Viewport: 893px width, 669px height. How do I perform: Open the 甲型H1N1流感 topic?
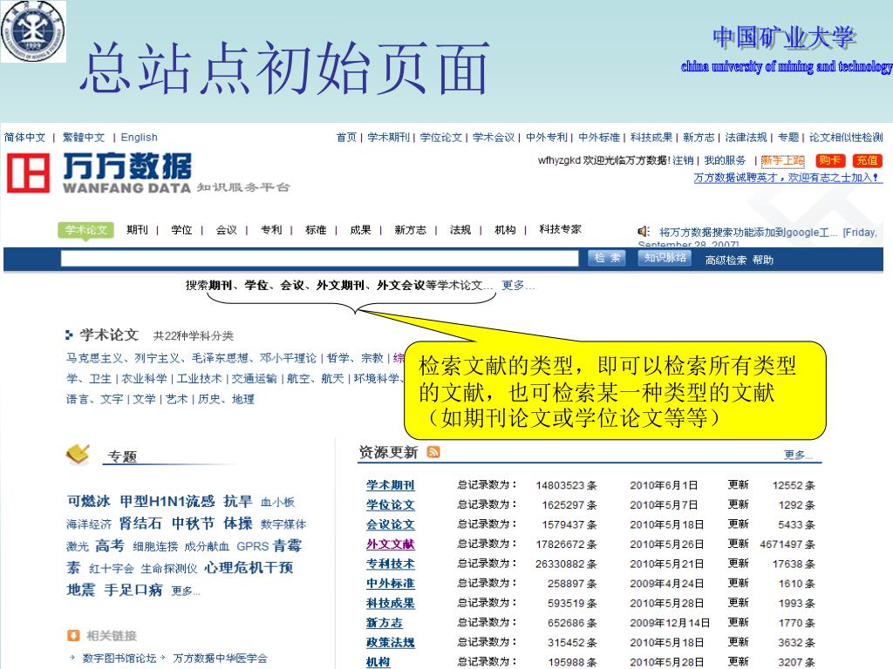[x=167, y=501]
